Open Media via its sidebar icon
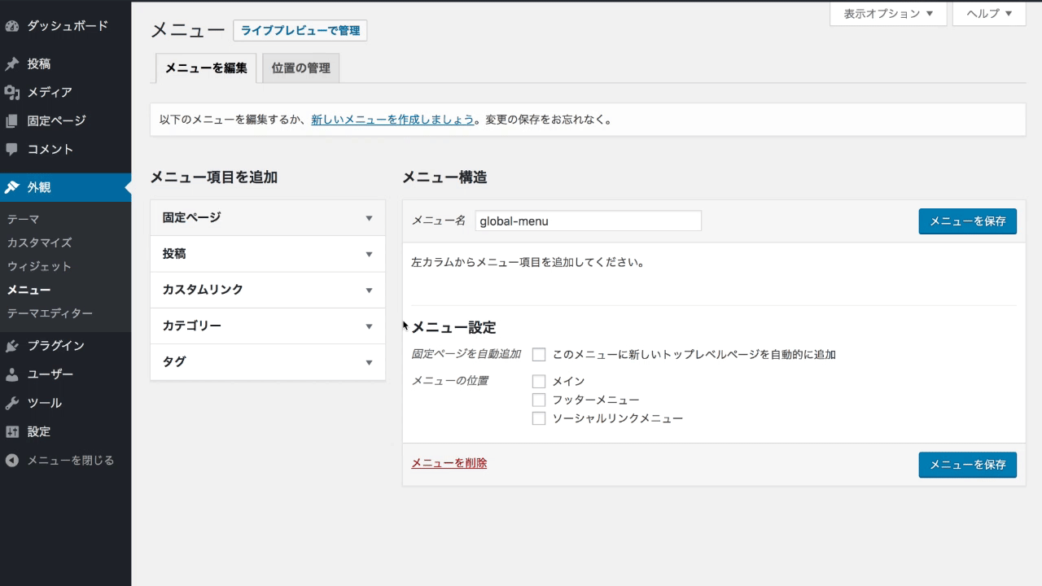Image resolution: width=1042 pixels, height=586 pixels. (11, 93)
